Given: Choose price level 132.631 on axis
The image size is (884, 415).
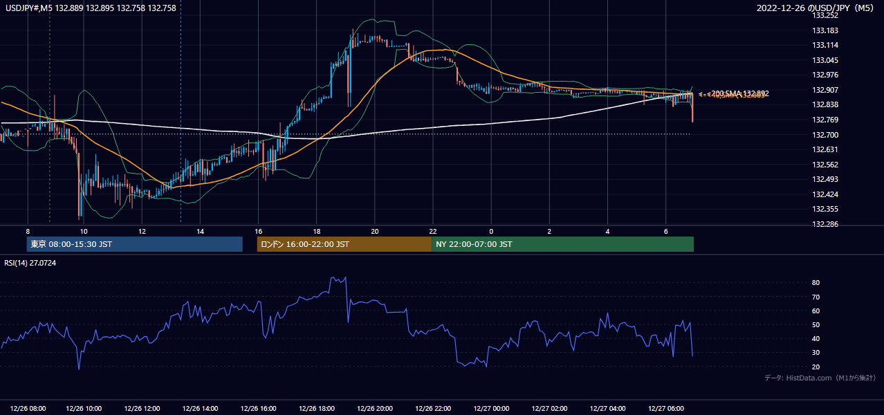Looking at the screenshot, I should (825, 149).
